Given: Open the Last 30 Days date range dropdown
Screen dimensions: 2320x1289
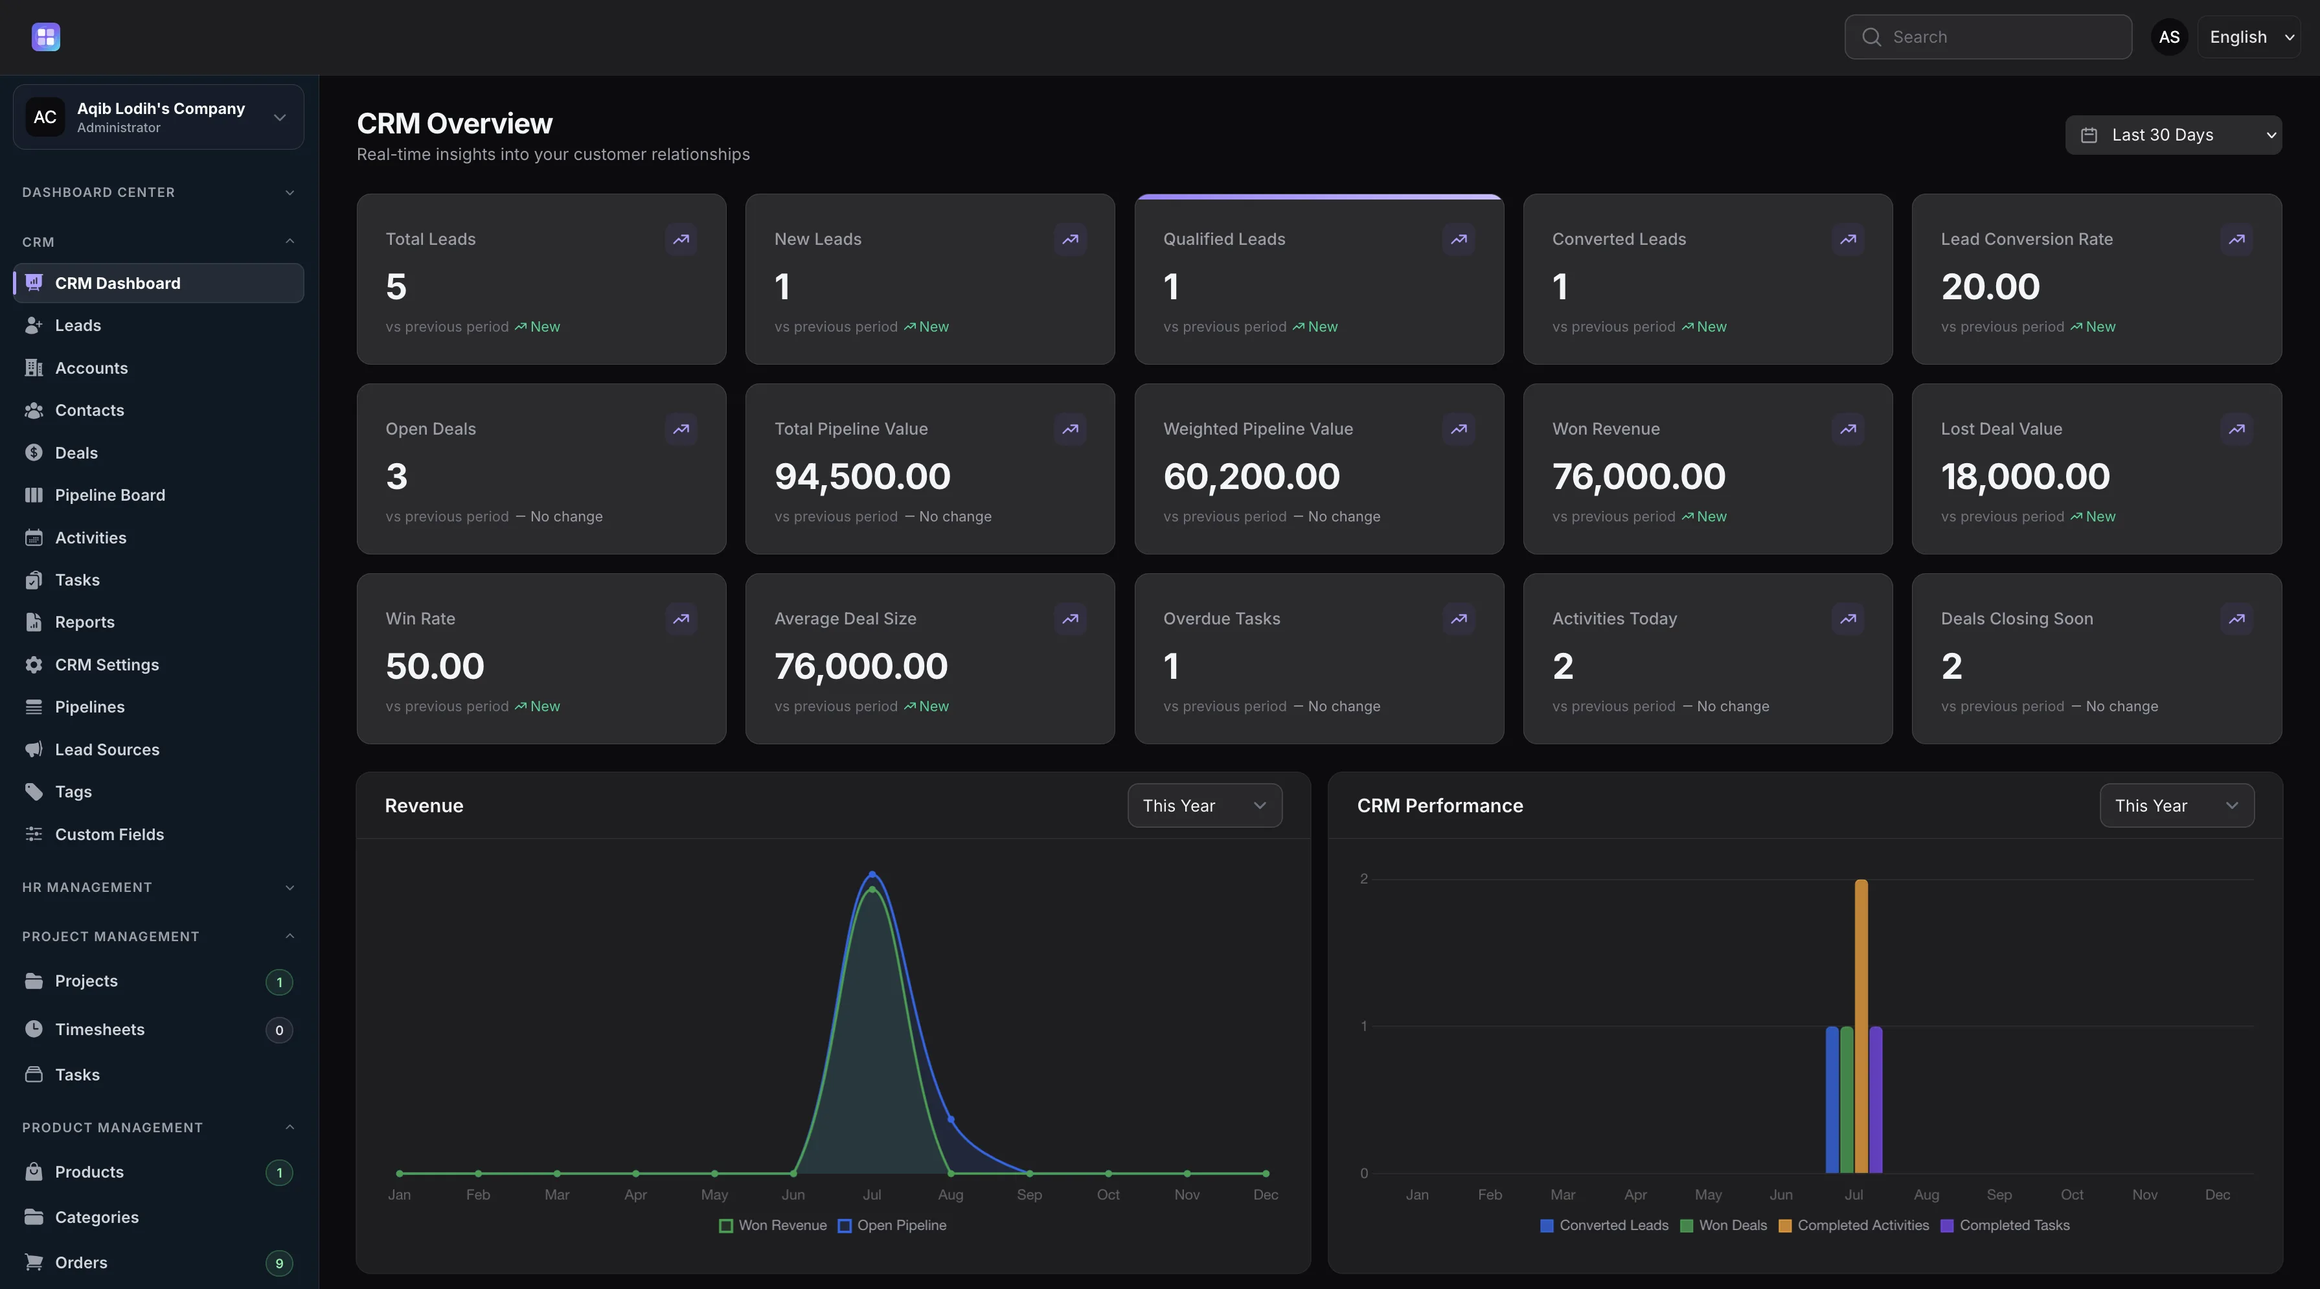Looking at the screenshot, I should (2173, 135).
